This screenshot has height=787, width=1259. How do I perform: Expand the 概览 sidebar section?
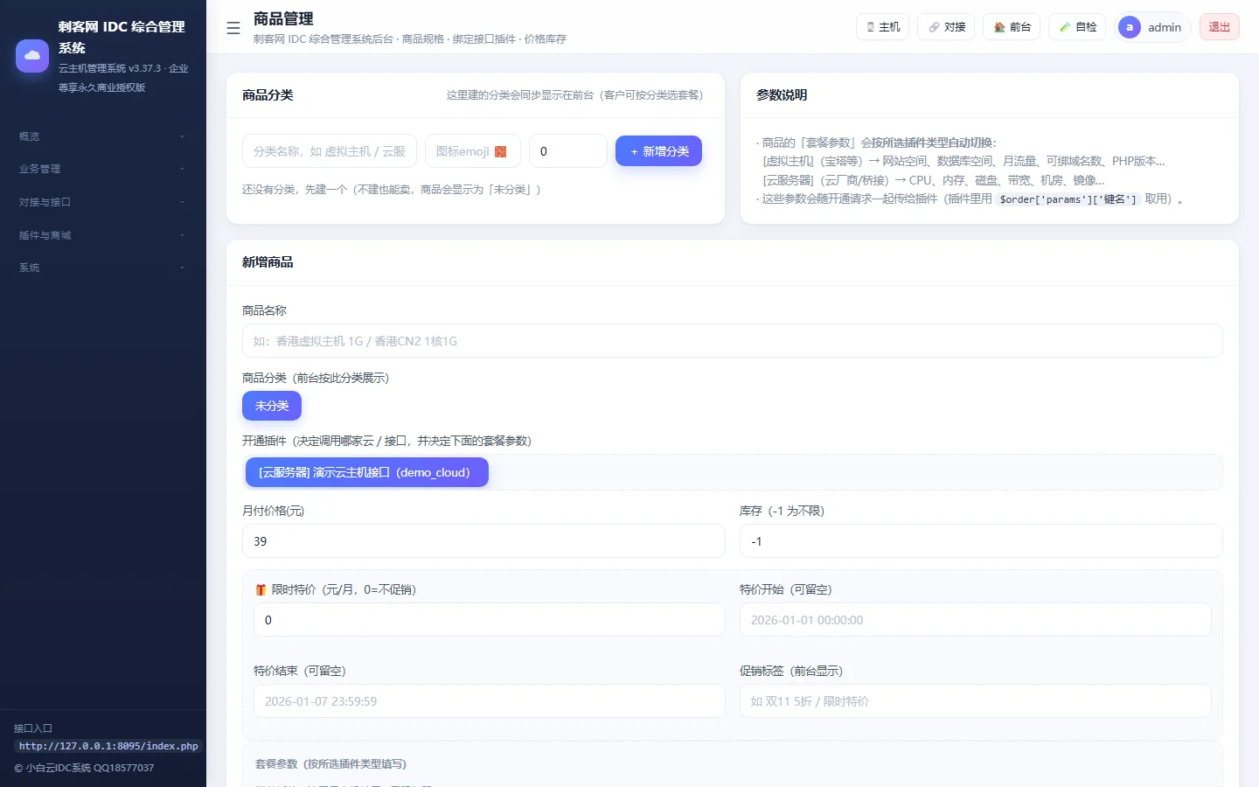[x=103, y=136]
